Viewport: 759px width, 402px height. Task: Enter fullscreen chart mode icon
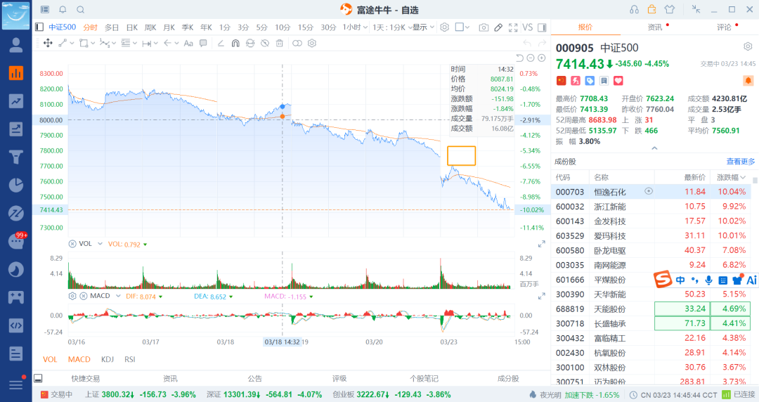pos(513,27)
